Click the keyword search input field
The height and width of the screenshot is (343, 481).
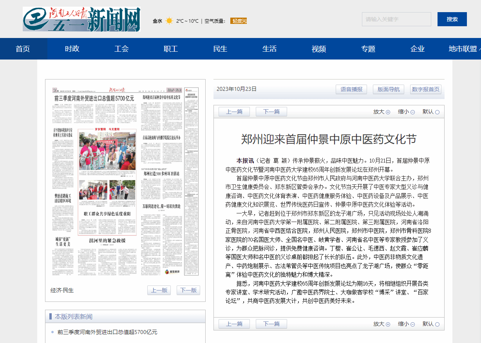[396, 19]
